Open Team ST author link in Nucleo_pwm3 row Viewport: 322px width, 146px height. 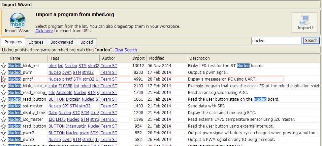click(x=109, y=139)
